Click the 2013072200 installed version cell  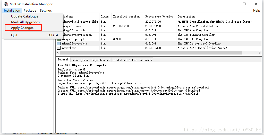[x=120, y=26]
